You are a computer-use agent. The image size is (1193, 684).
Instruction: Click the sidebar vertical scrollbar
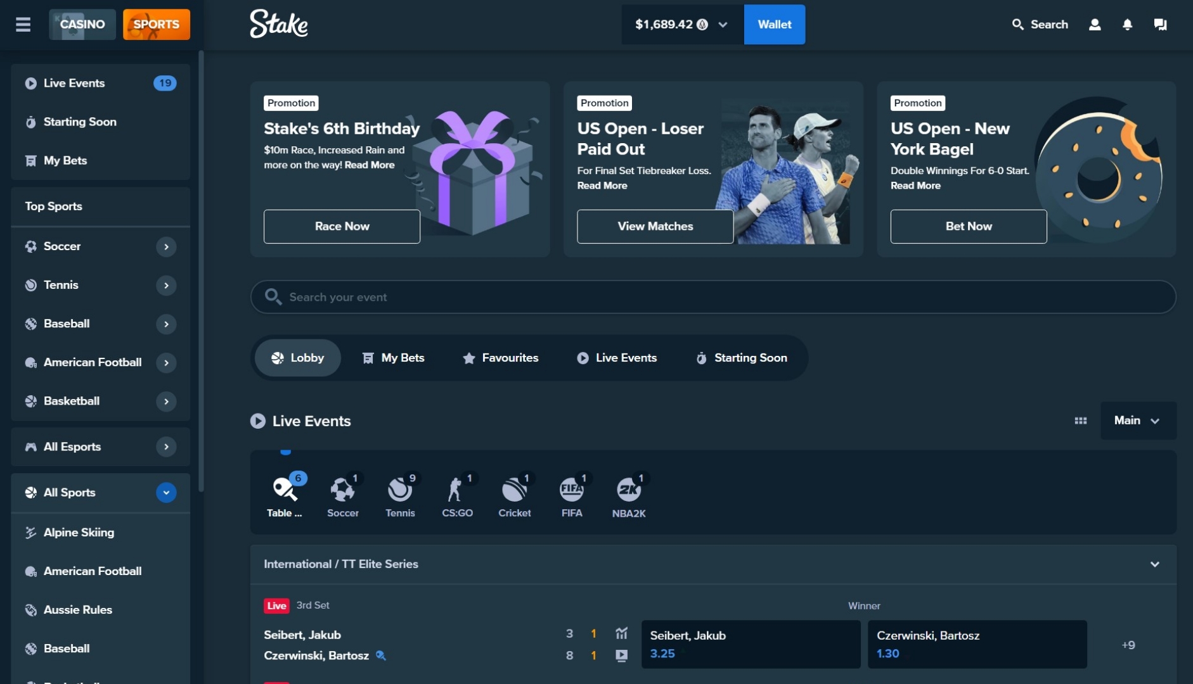point(201,271)
